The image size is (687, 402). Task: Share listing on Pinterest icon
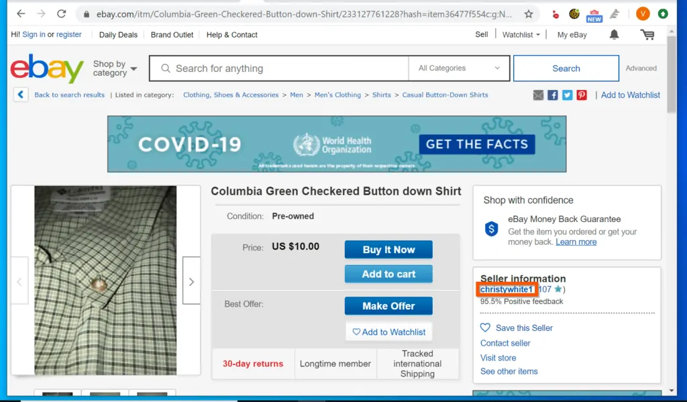[582, 95]
